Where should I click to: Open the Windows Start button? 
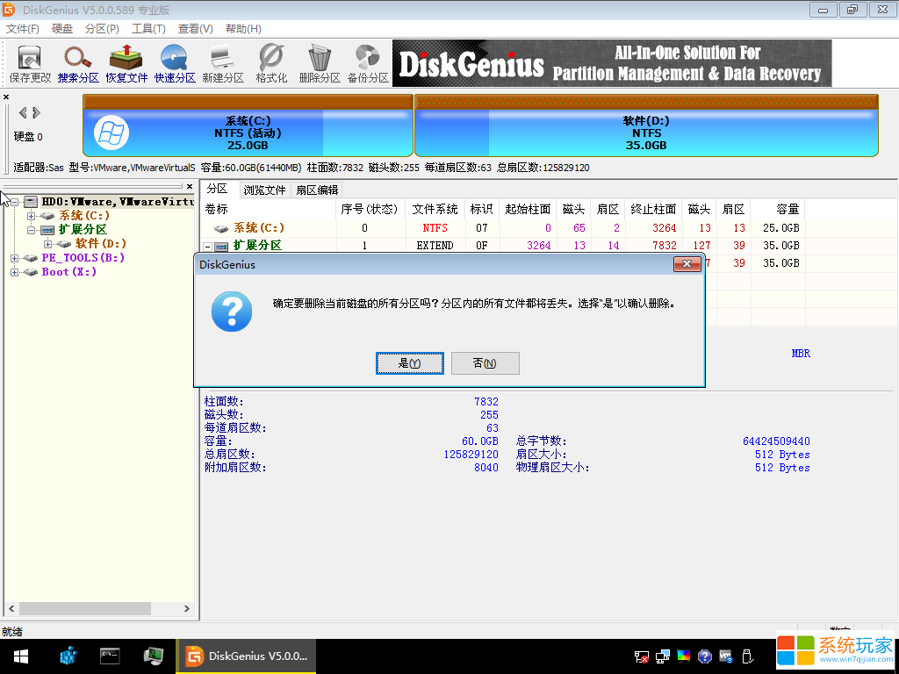click(22, 656)
